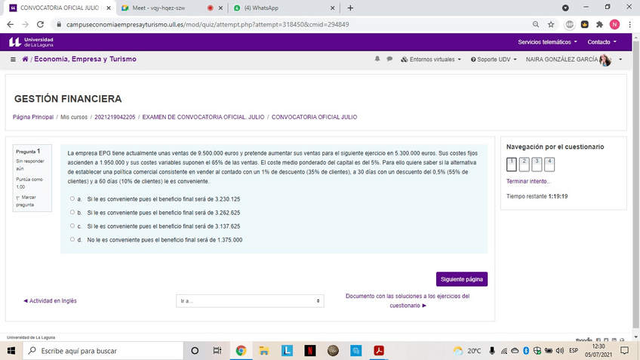The width and height of the screenshot is (640, 360).
Task: Click the browser forward arrow
Action: 26,24
